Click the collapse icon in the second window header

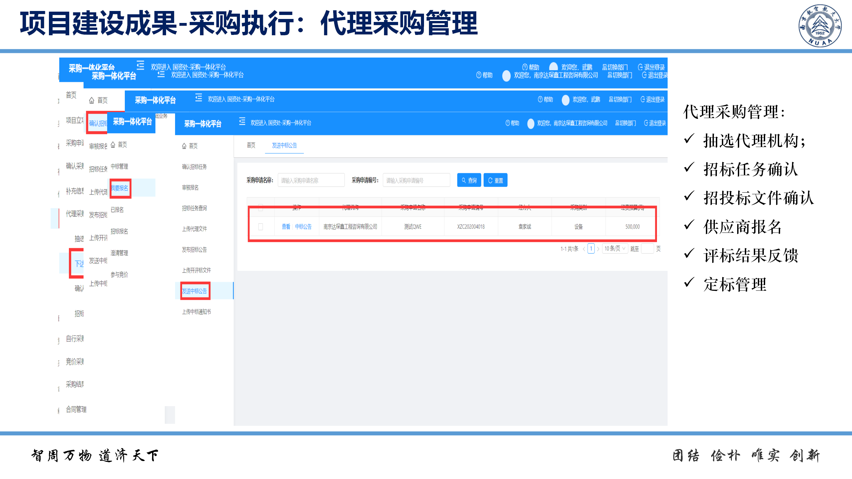click(161, 74)
